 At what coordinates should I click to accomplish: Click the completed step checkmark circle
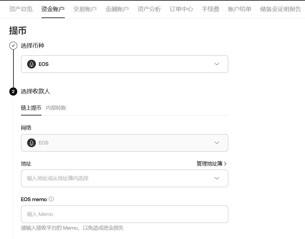pos(13,46)
